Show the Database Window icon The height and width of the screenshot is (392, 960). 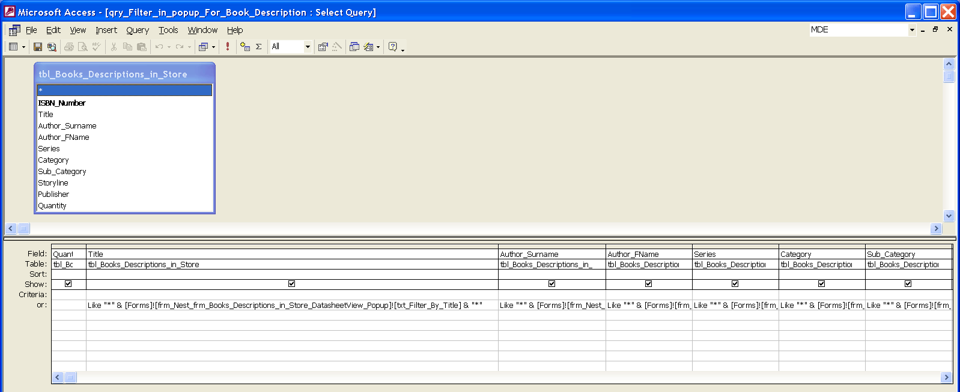click(x=354, y=47)
